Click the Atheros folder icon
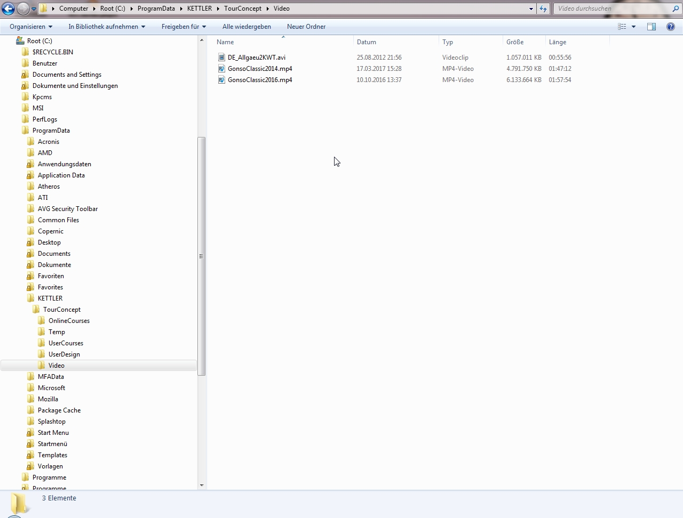This screenshot has height=518, width=683. pyautogui.click(x=30, y=187)
